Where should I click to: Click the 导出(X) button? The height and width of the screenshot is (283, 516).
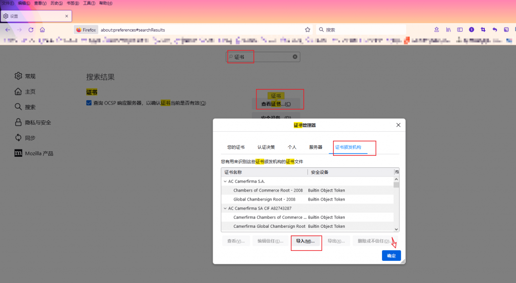click(x=336, y=241)
